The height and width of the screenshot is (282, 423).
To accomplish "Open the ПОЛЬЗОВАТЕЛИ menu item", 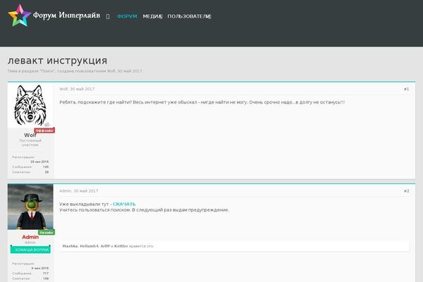I will [x=188, y=16].
